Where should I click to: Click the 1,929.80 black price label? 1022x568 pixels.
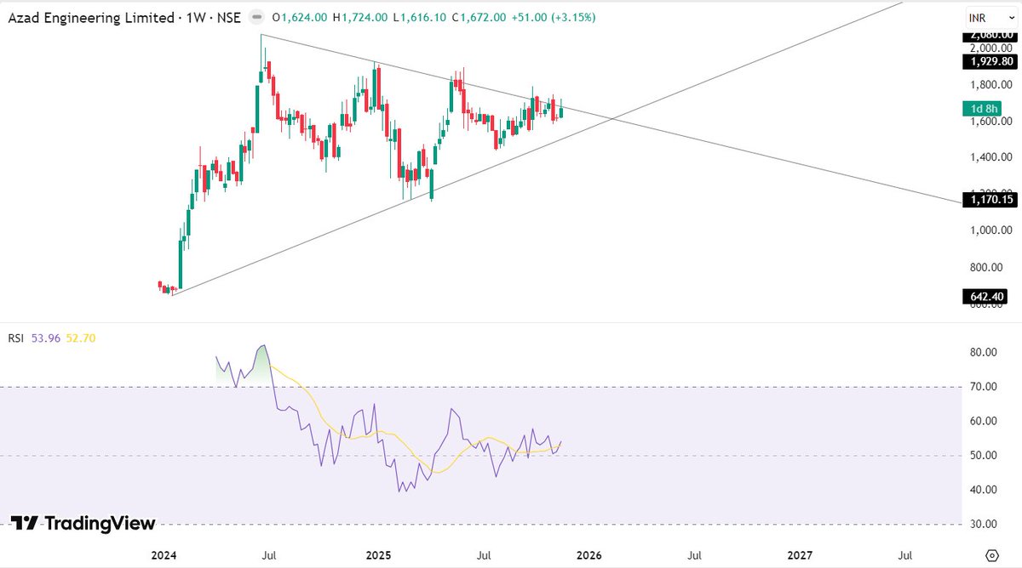pos(989,62)
